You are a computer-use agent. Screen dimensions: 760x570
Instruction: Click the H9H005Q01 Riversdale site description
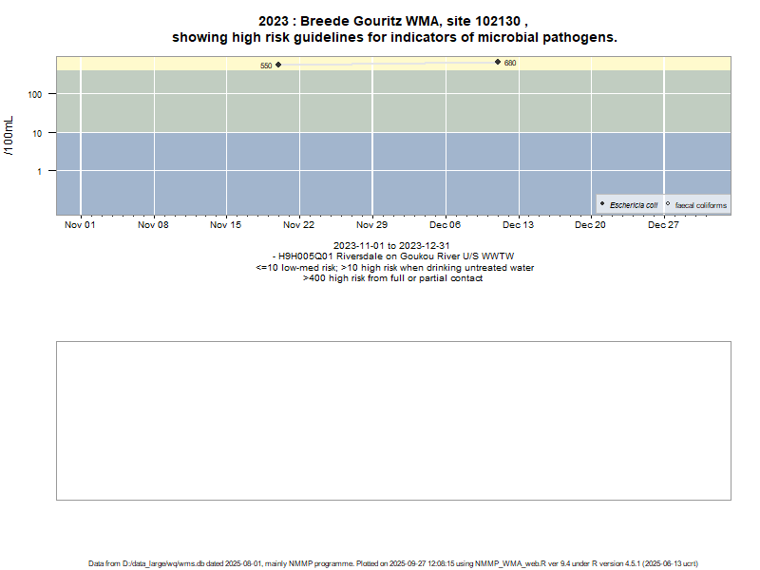(x=394, y=256)
